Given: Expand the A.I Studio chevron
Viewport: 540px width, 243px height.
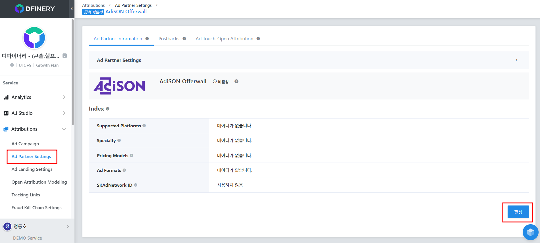Looking at the screenshot, I should point(64,113).
